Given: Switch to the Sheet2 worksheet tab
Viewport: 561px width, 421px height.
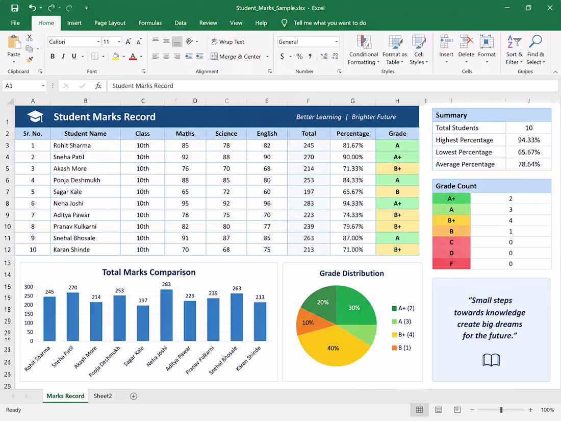Looking at the screenshot, I should click(x=103, y=396).
